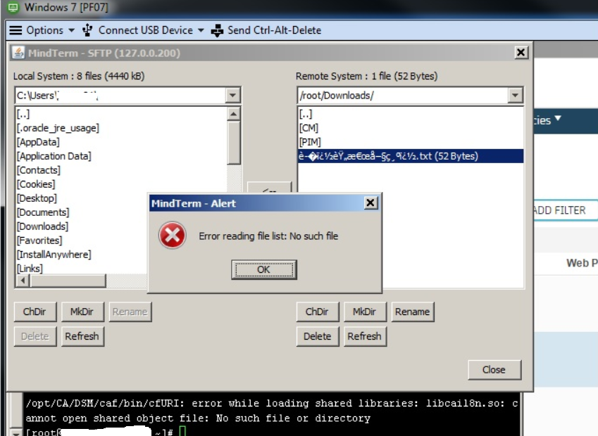Select the garbled .txt file (52 Bytes)
The image size is (598, 436).
(x=411, y=156)
